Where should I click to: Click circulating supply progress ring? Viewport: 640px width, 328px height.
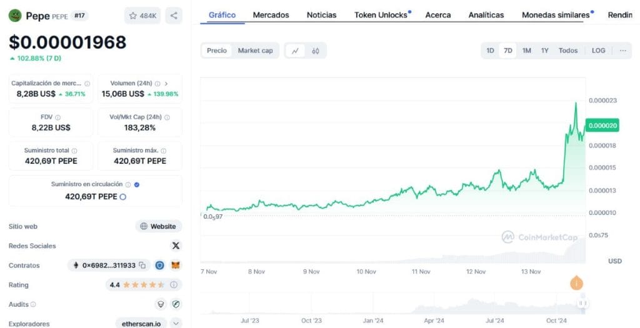coord(123,197)
